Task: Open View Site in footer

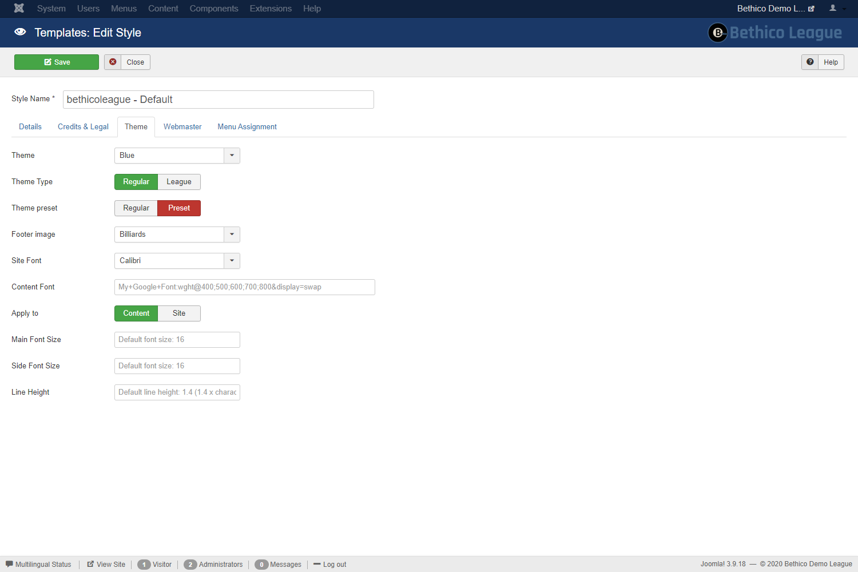Action: [106, 564]
